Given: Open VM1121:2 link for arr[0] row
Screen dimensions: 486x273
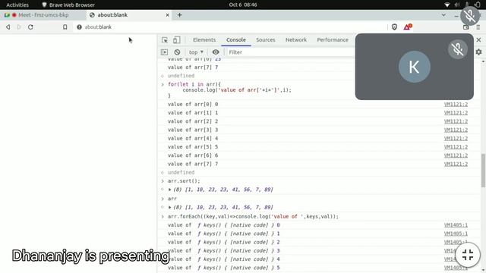Looking at the screenshot, I should pos(456,105).
